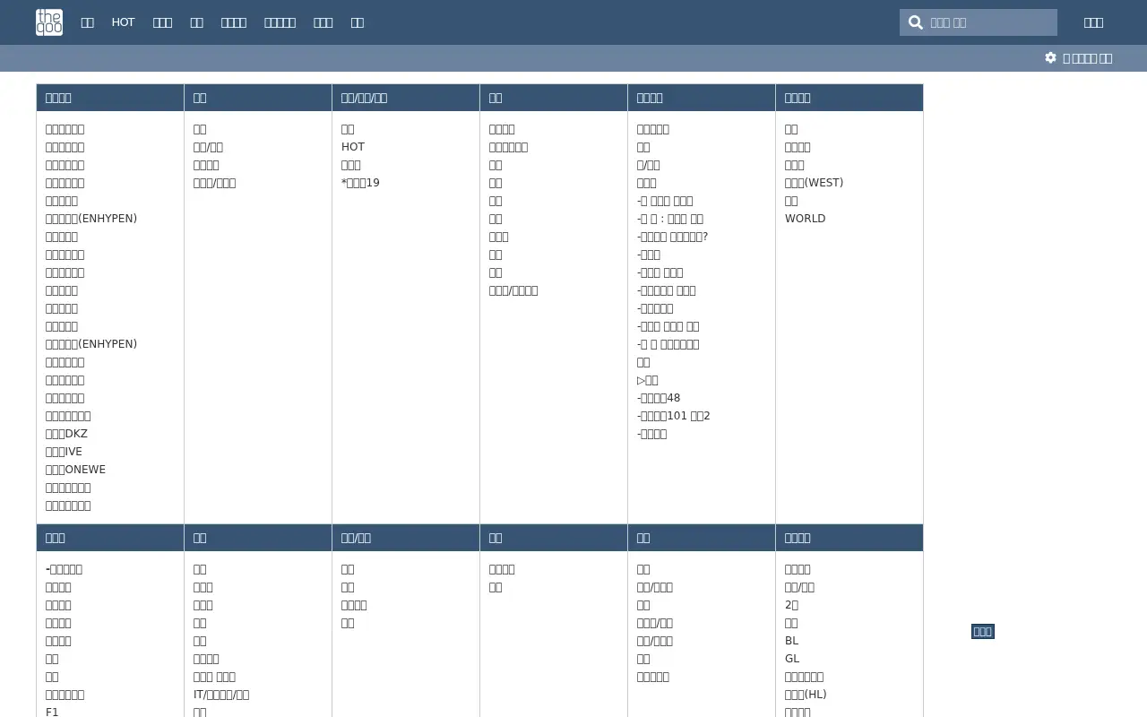Click the link right of search box
The image size is (1147, 717).
tap(1093, 22)
